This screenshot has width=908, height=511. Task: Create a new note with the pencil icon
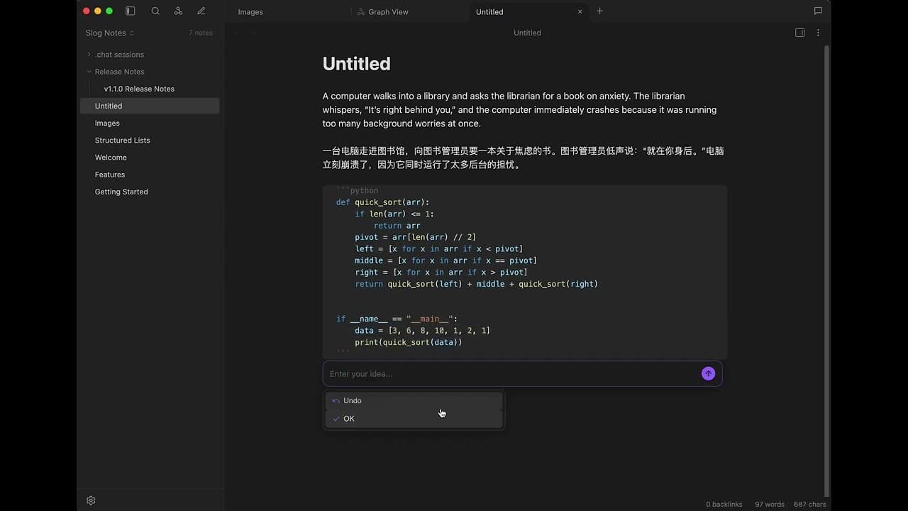point(201,11)
